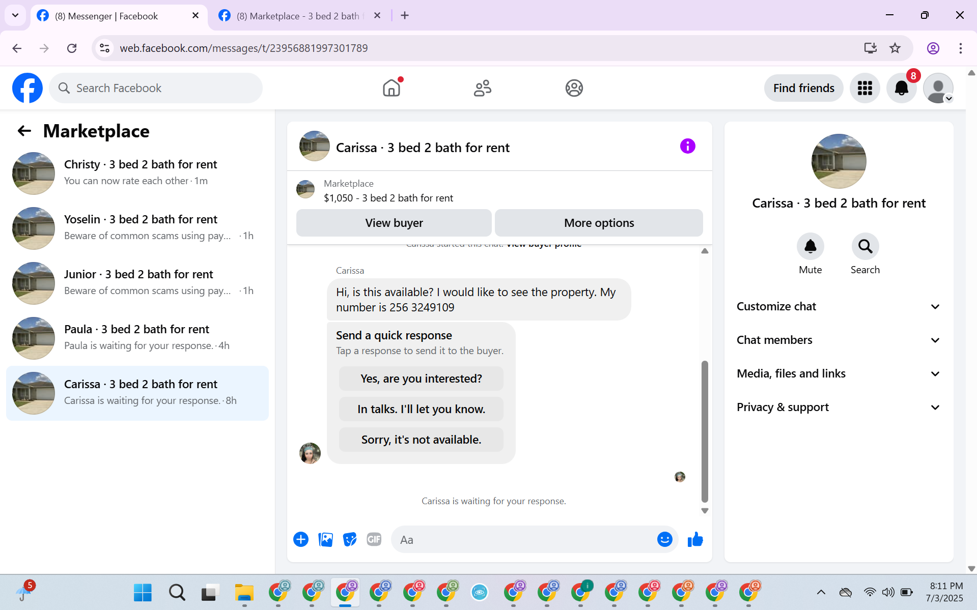Go back with the browser back arrow
The height and width of the screenshot is (610, 977).
click(x=17, y=48)
